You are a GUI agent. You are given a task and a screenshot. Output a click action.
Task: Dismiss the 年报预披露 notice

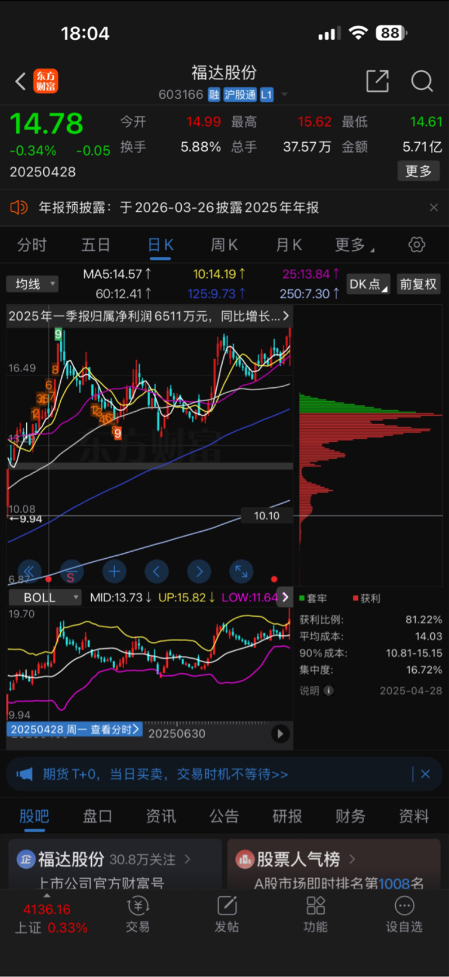tap(434, 207)
